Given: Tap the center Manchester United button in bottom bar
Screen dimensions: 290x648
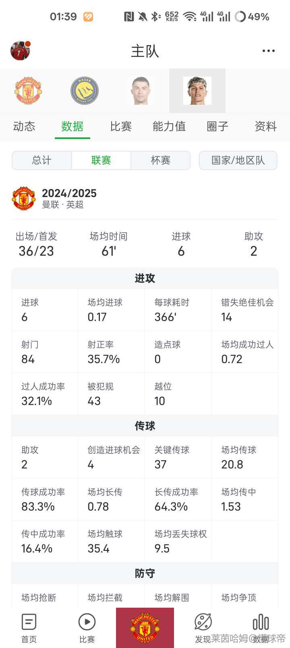Looking at the screenshot, I should pyautogui.click(x=145, y=628).
